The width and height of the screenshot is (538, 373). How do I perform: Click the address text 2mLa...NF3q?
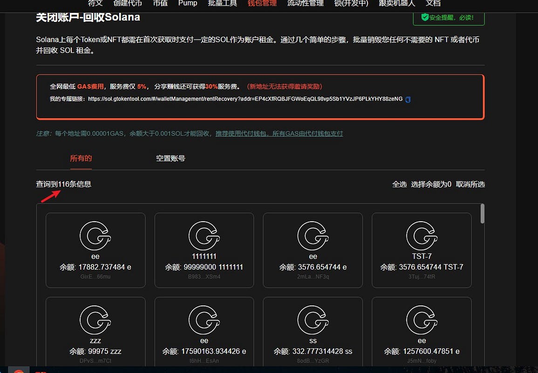pos(313,277)
